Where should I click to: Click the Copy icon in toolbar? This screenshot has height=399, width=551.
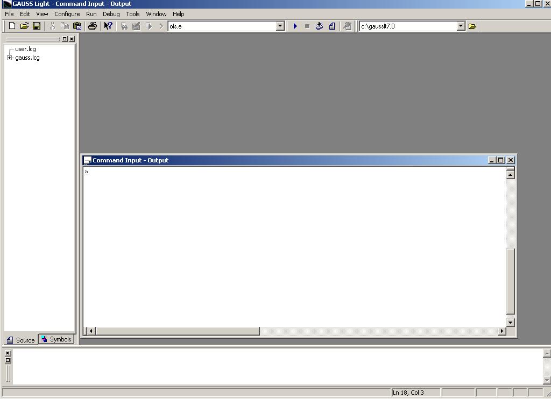coord(65,26)
